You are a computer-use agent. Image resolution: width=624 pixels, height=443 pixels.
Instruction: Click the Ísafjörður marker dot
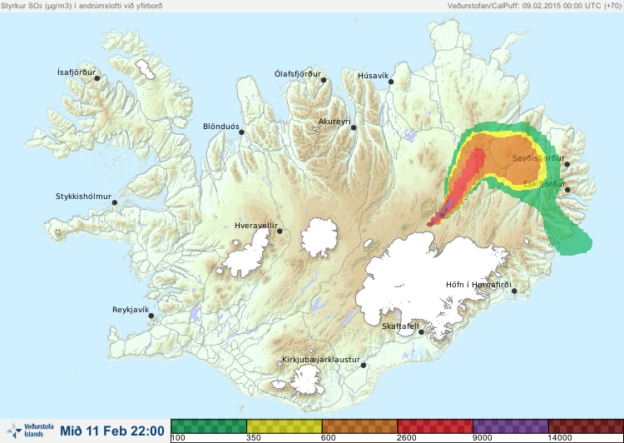point(97,78)
